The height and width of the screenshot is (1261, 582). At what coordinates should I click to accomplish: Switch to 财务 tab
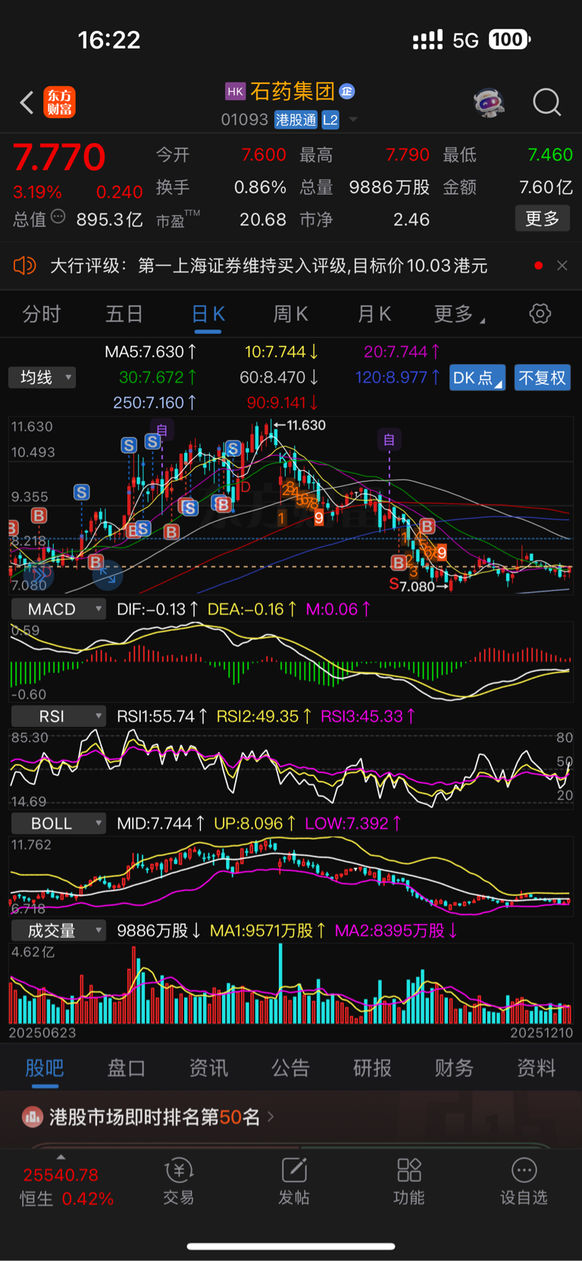point(455,1067)
